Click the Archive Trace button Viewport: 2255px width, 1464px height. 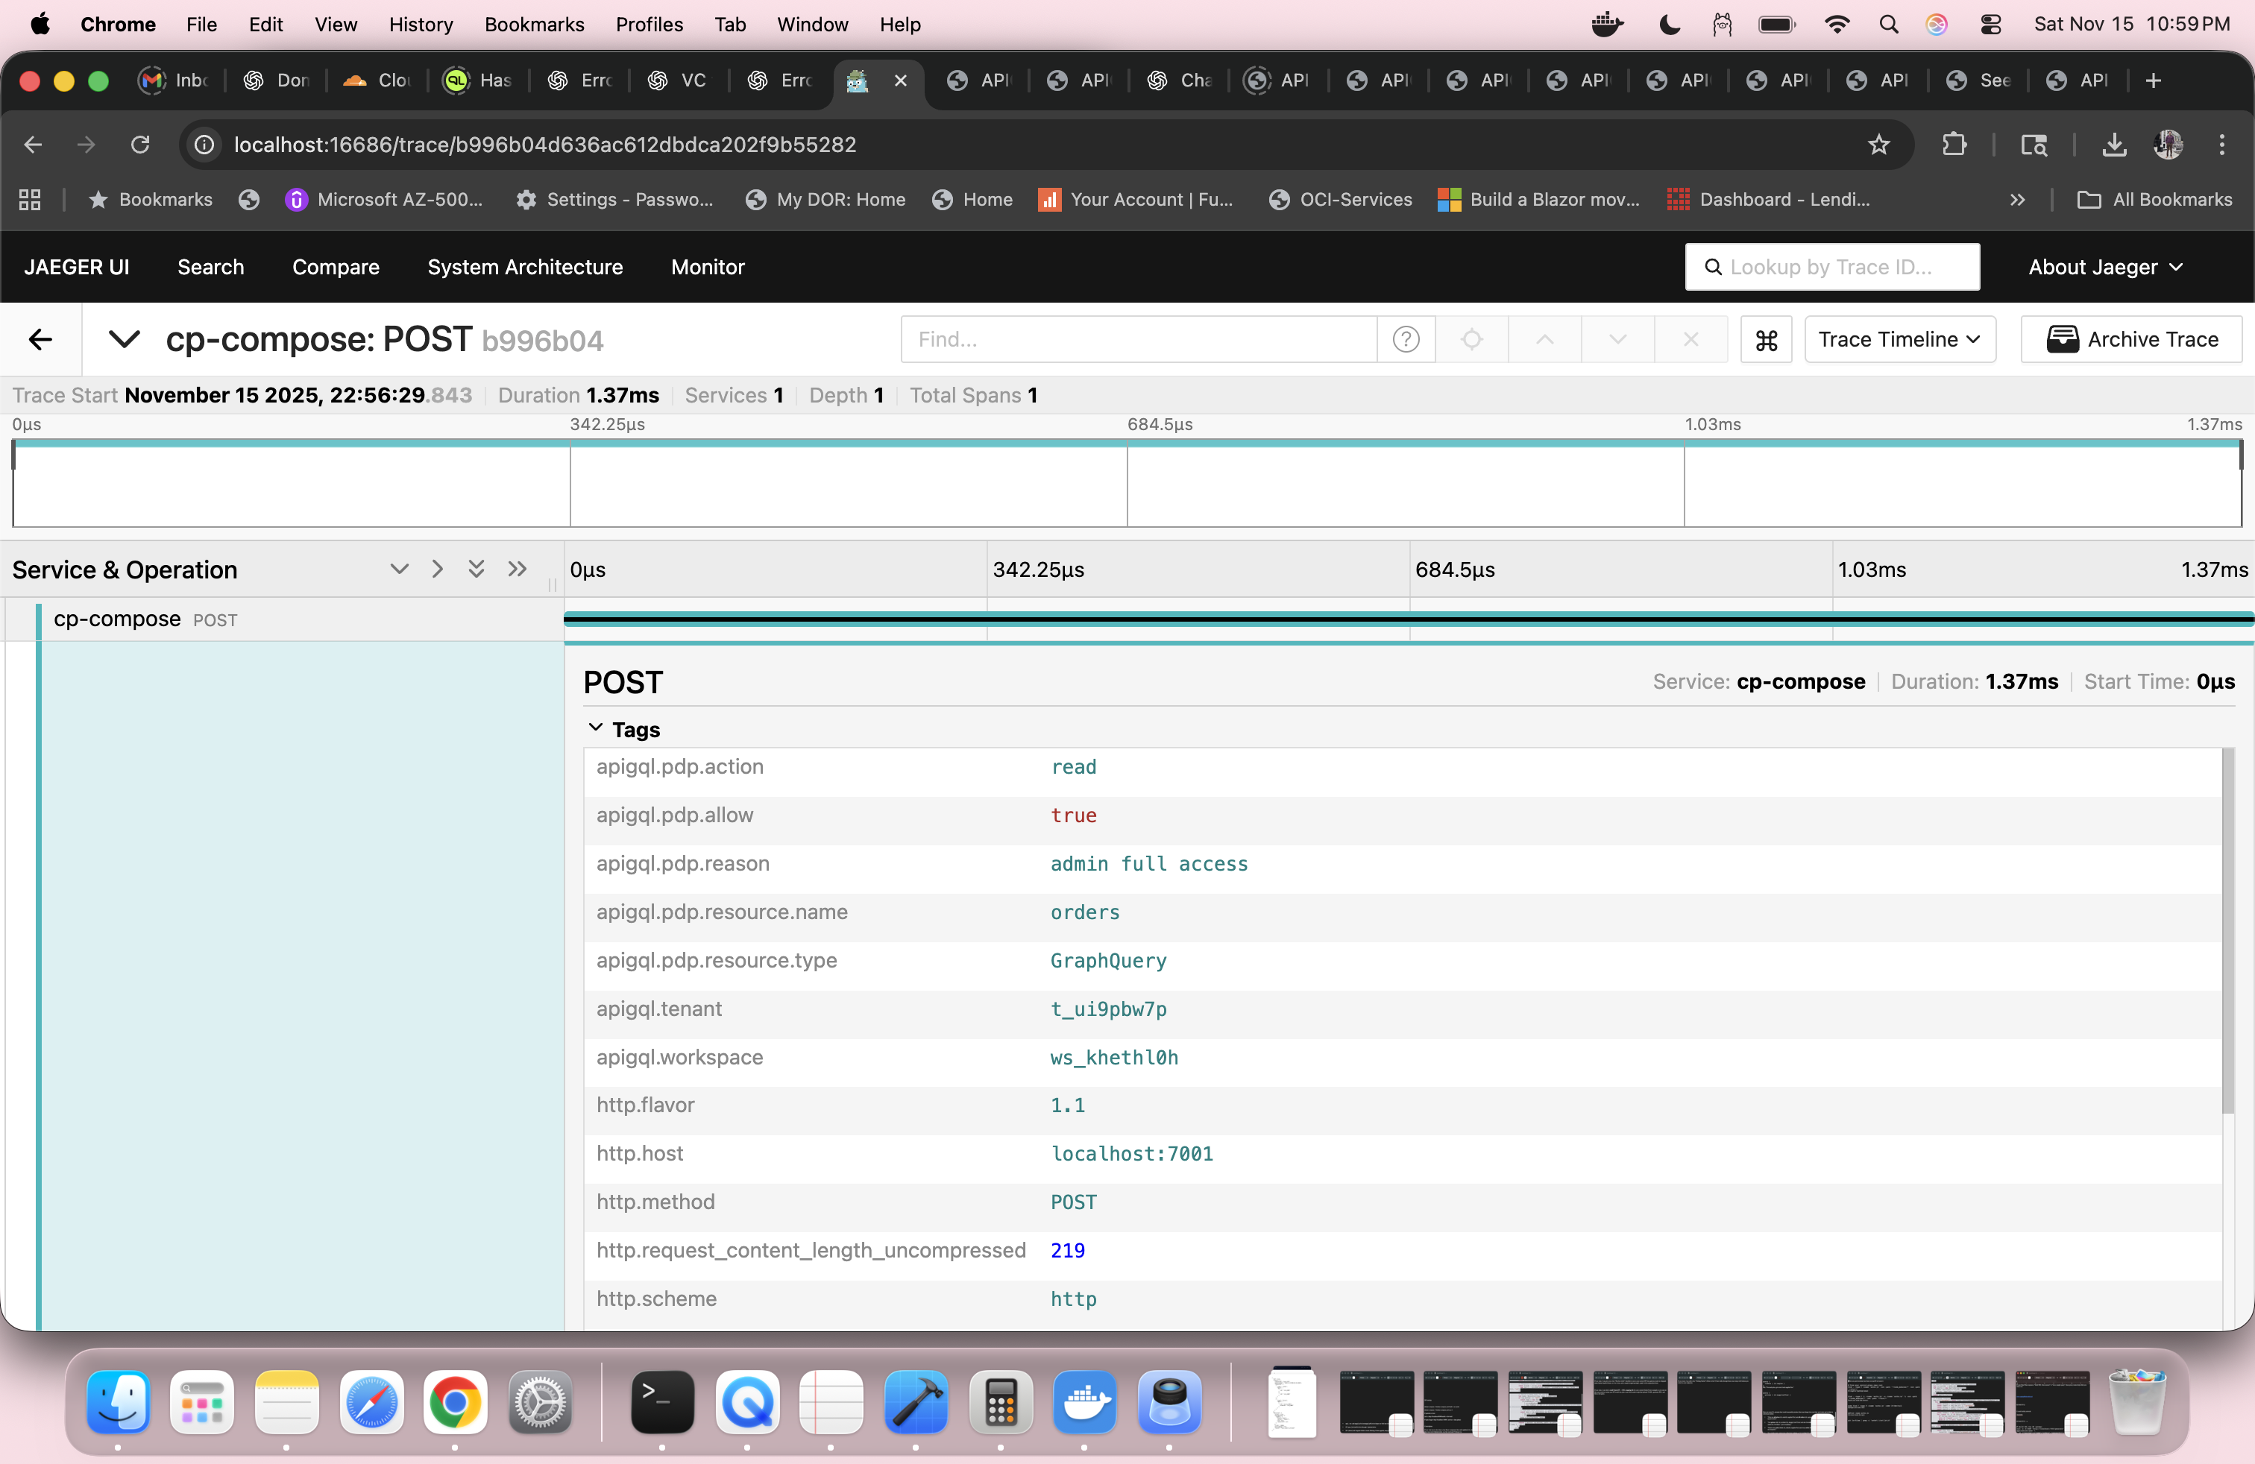click(2132, 340)
